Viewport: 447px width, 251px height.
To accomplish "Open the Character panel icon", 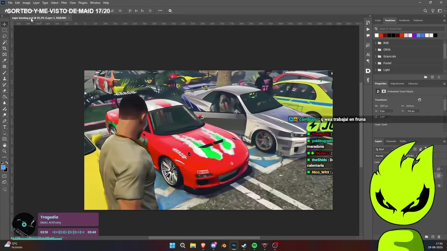I will (x=368, y=55).
